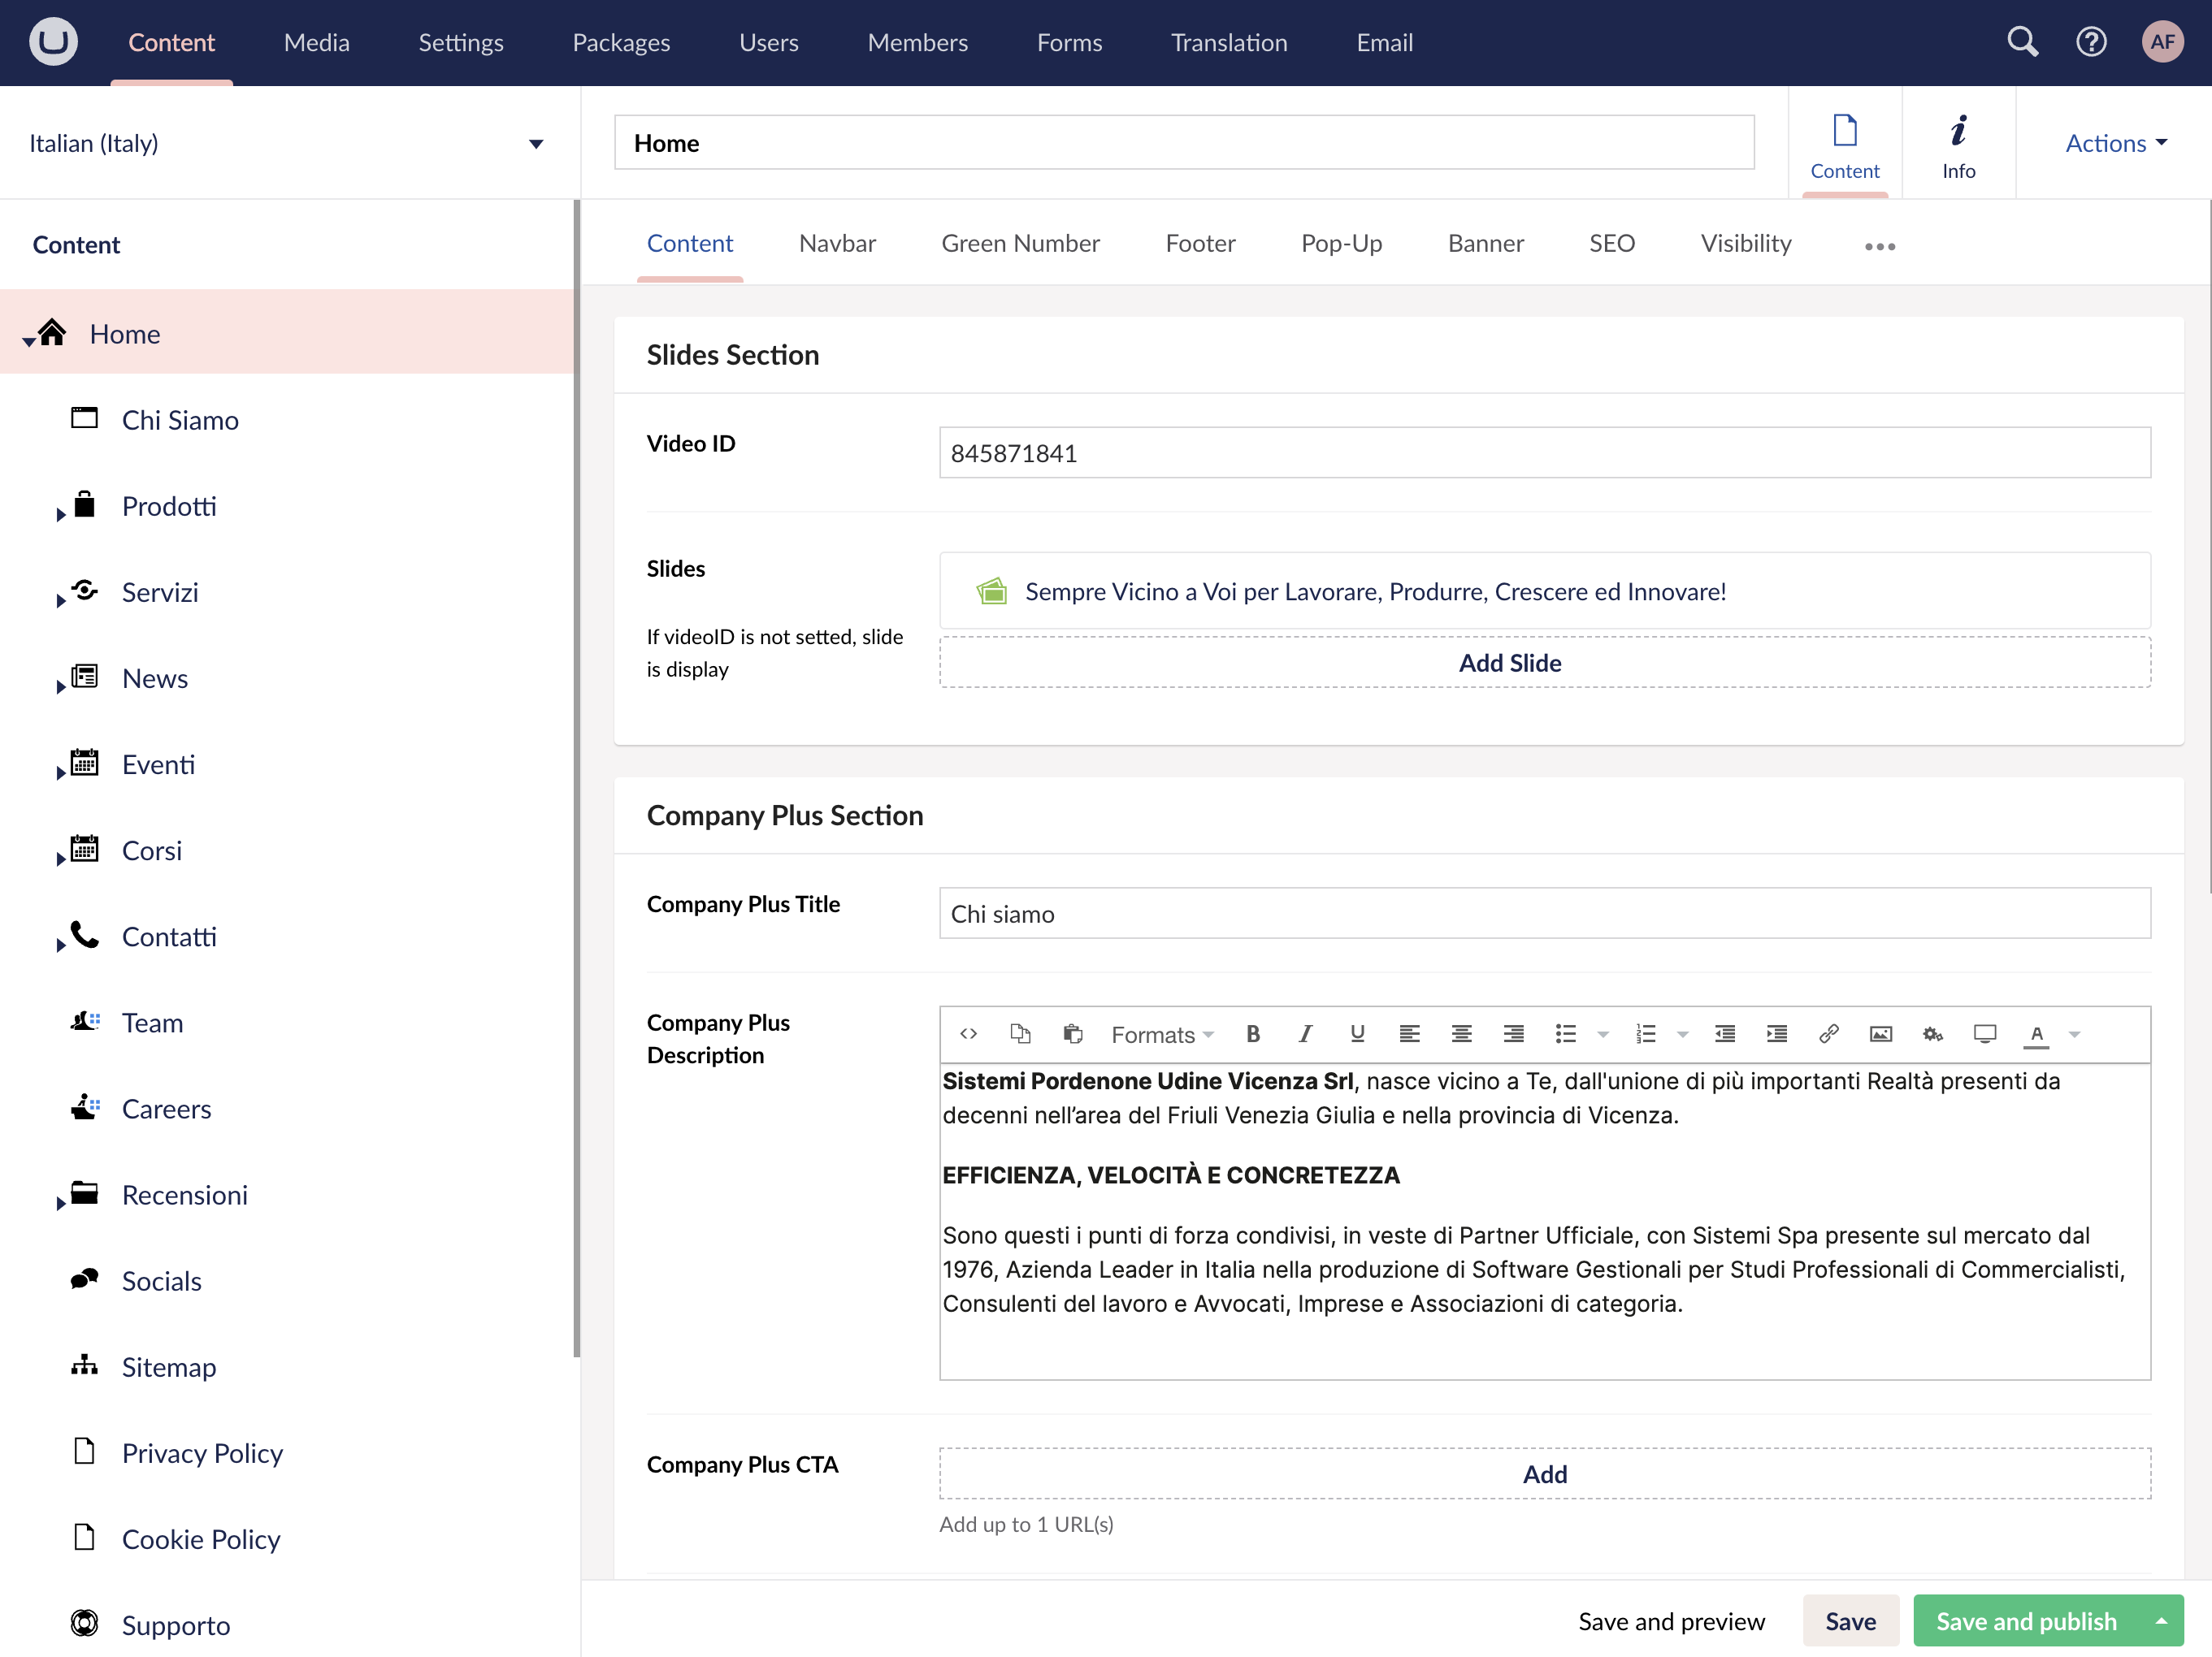
Task: Toggle underline formatting in the editor
Action: coord(1357,1033)
